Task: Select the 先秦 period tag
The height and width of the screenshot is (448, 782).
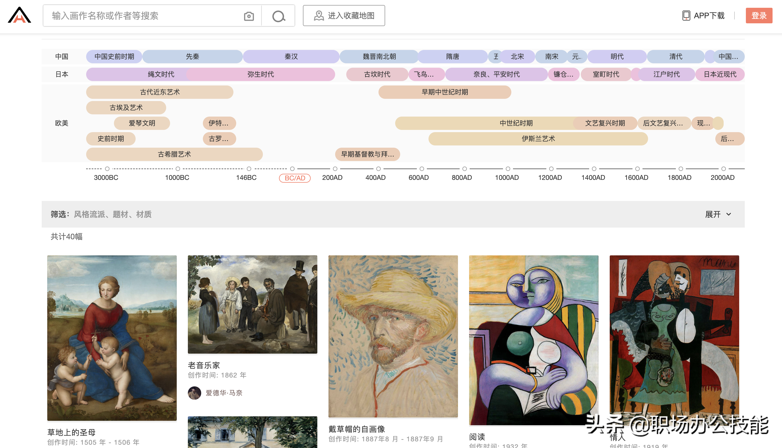Action: click(193, 57)
